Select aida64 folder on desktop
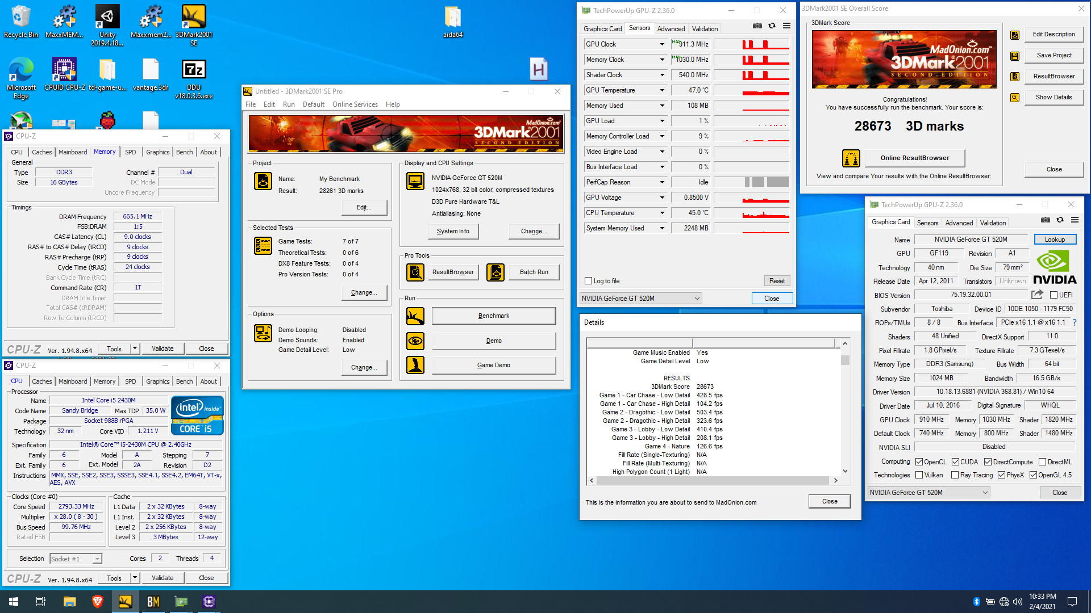1091x613 pixels. (453, 22)
